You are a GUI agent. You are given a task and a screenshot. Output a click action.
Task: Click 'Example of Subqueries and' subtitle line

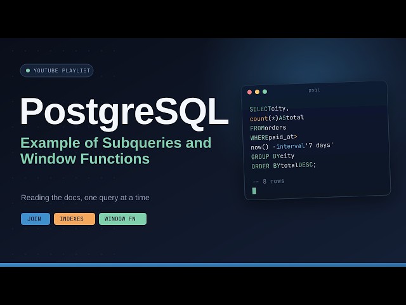[115, 143]
